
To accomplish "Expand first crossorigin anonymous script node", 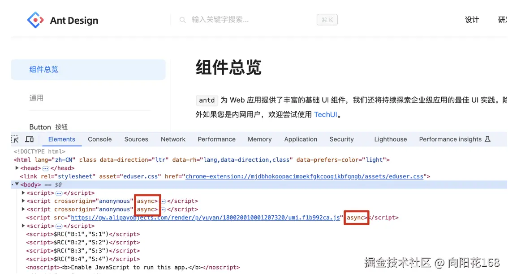I will (23, 201).
